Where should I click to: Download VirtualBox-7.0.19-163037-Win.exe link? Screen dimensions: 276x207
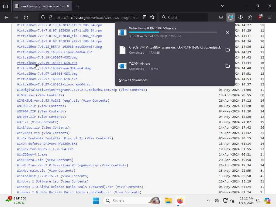pyautogui.click(x=47, y=63)
